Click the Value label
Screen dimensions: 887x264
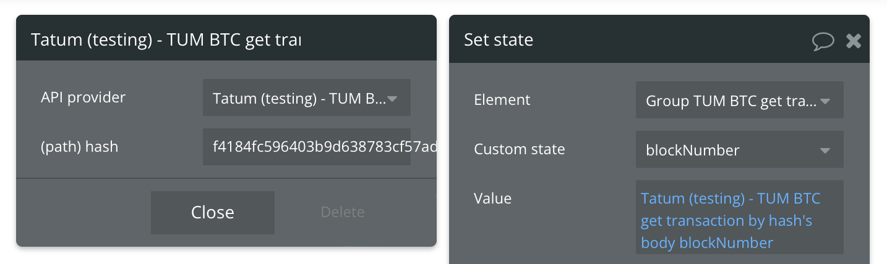[x=493, y=198]
